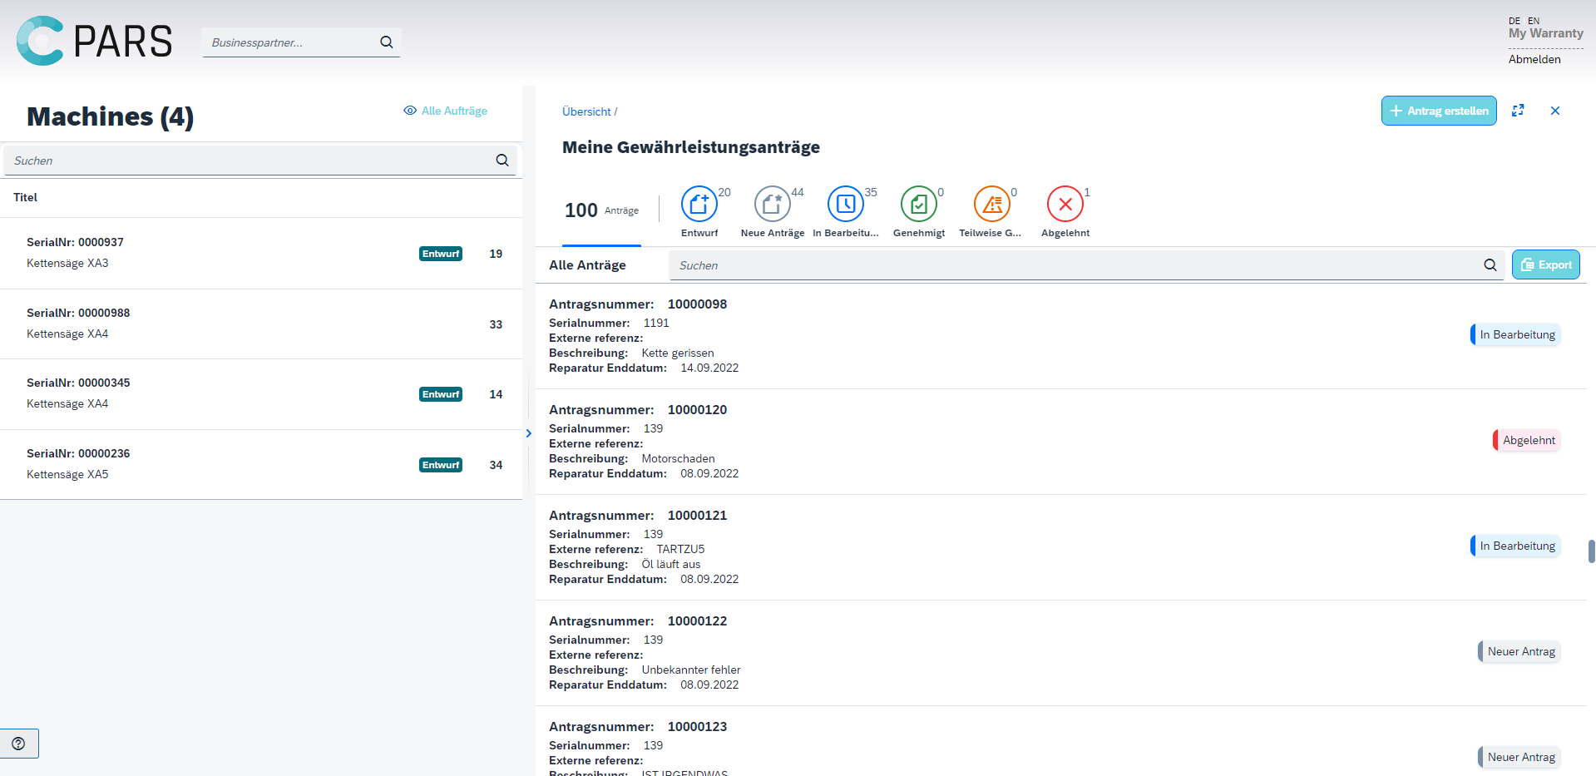
Task: Switch language to EN
Action: point(1534,21)
